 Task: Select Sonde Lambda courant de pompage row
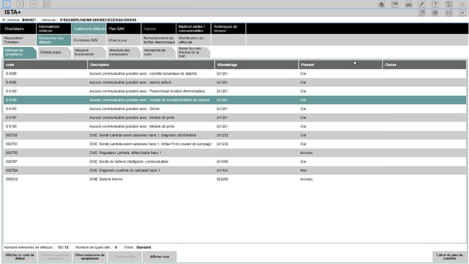(234, 144)
